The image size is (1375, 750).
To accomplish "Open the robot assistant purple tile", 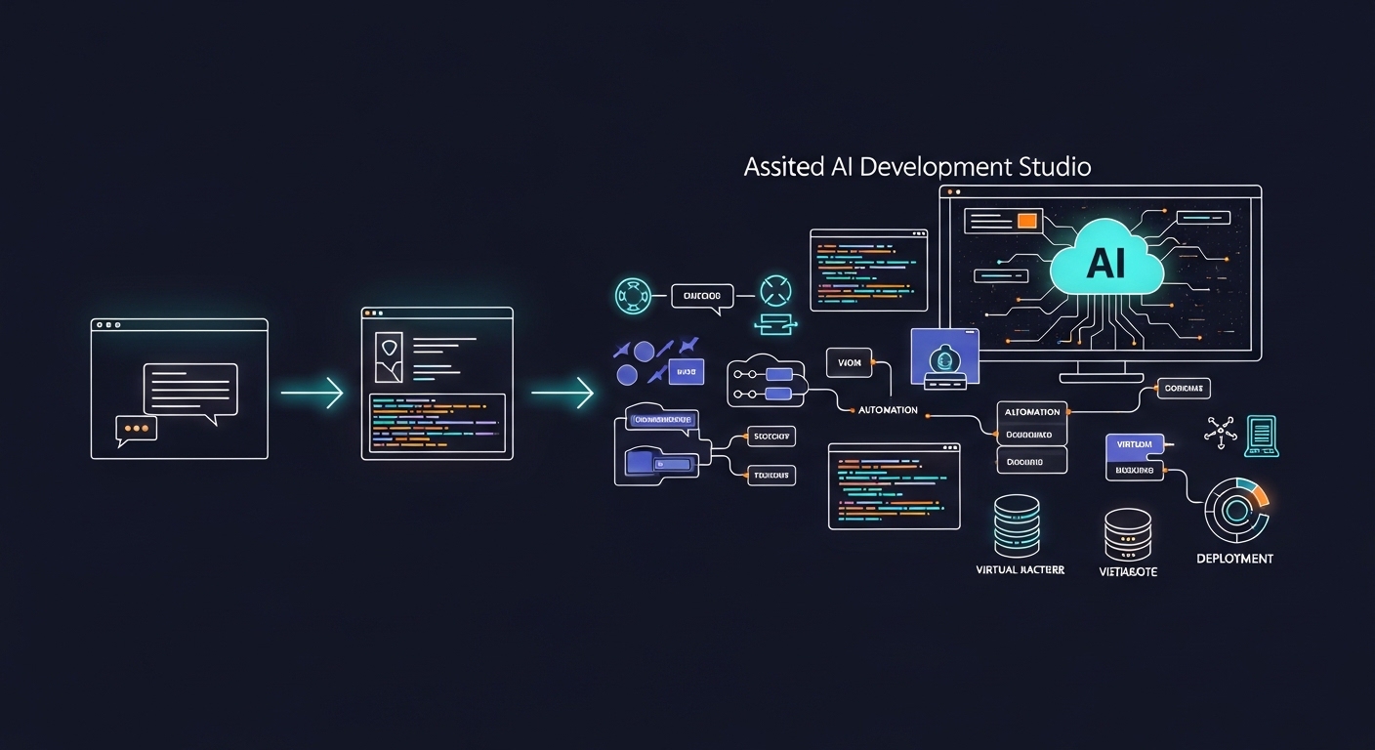I will coord(943,355).
